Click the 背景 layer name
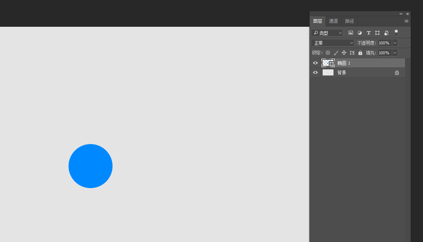This screenshot has width=423, height=242. click(x=342, y=73)
